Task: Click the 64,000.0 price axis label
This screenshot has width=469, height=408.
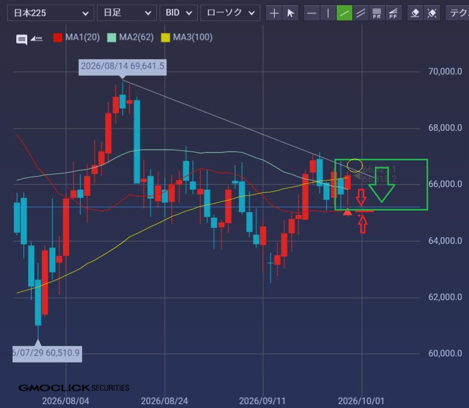Action: [445, 241]
